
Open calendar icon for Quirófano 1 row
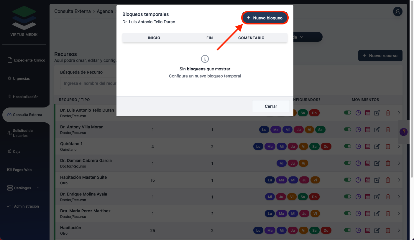coord(367,146)
